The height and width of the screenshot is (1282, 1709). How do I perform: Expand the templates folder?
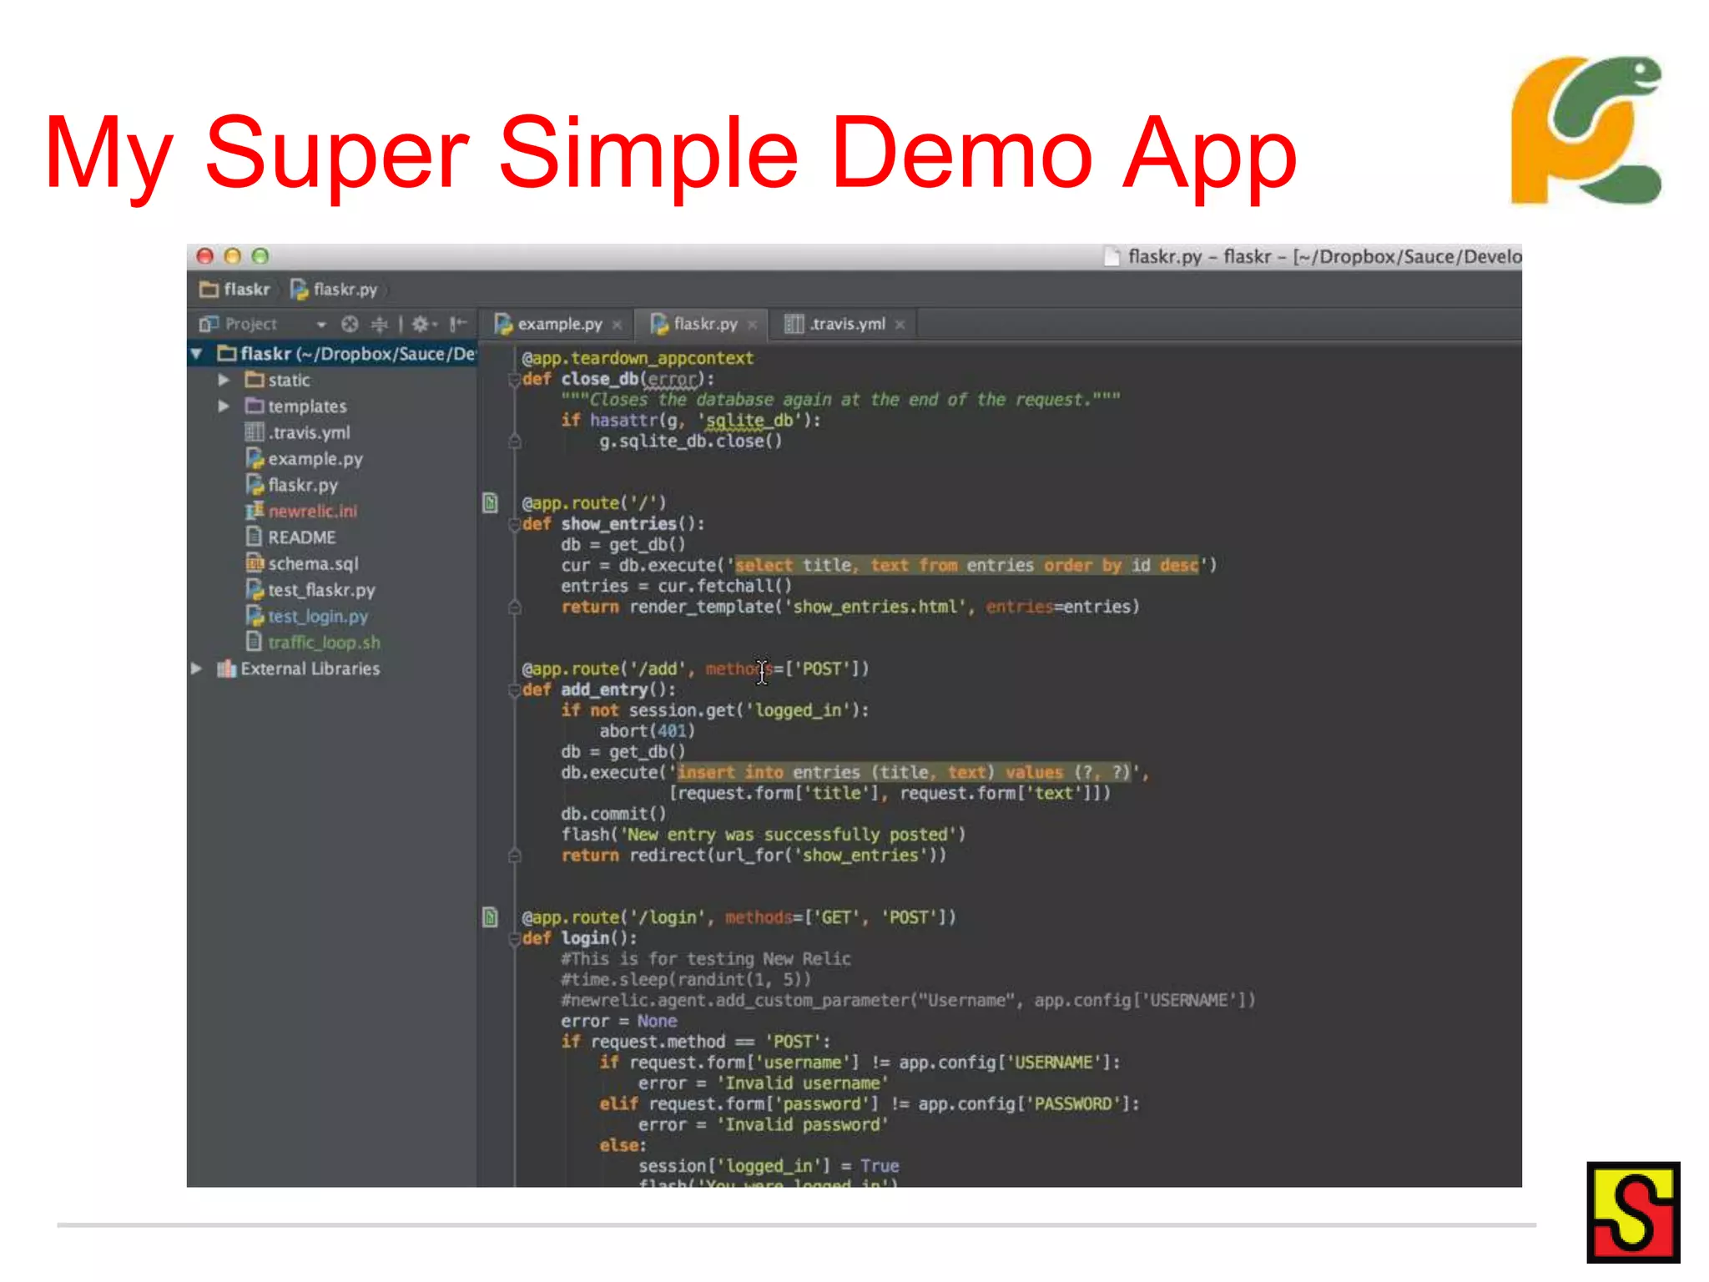tap(224, 406)
